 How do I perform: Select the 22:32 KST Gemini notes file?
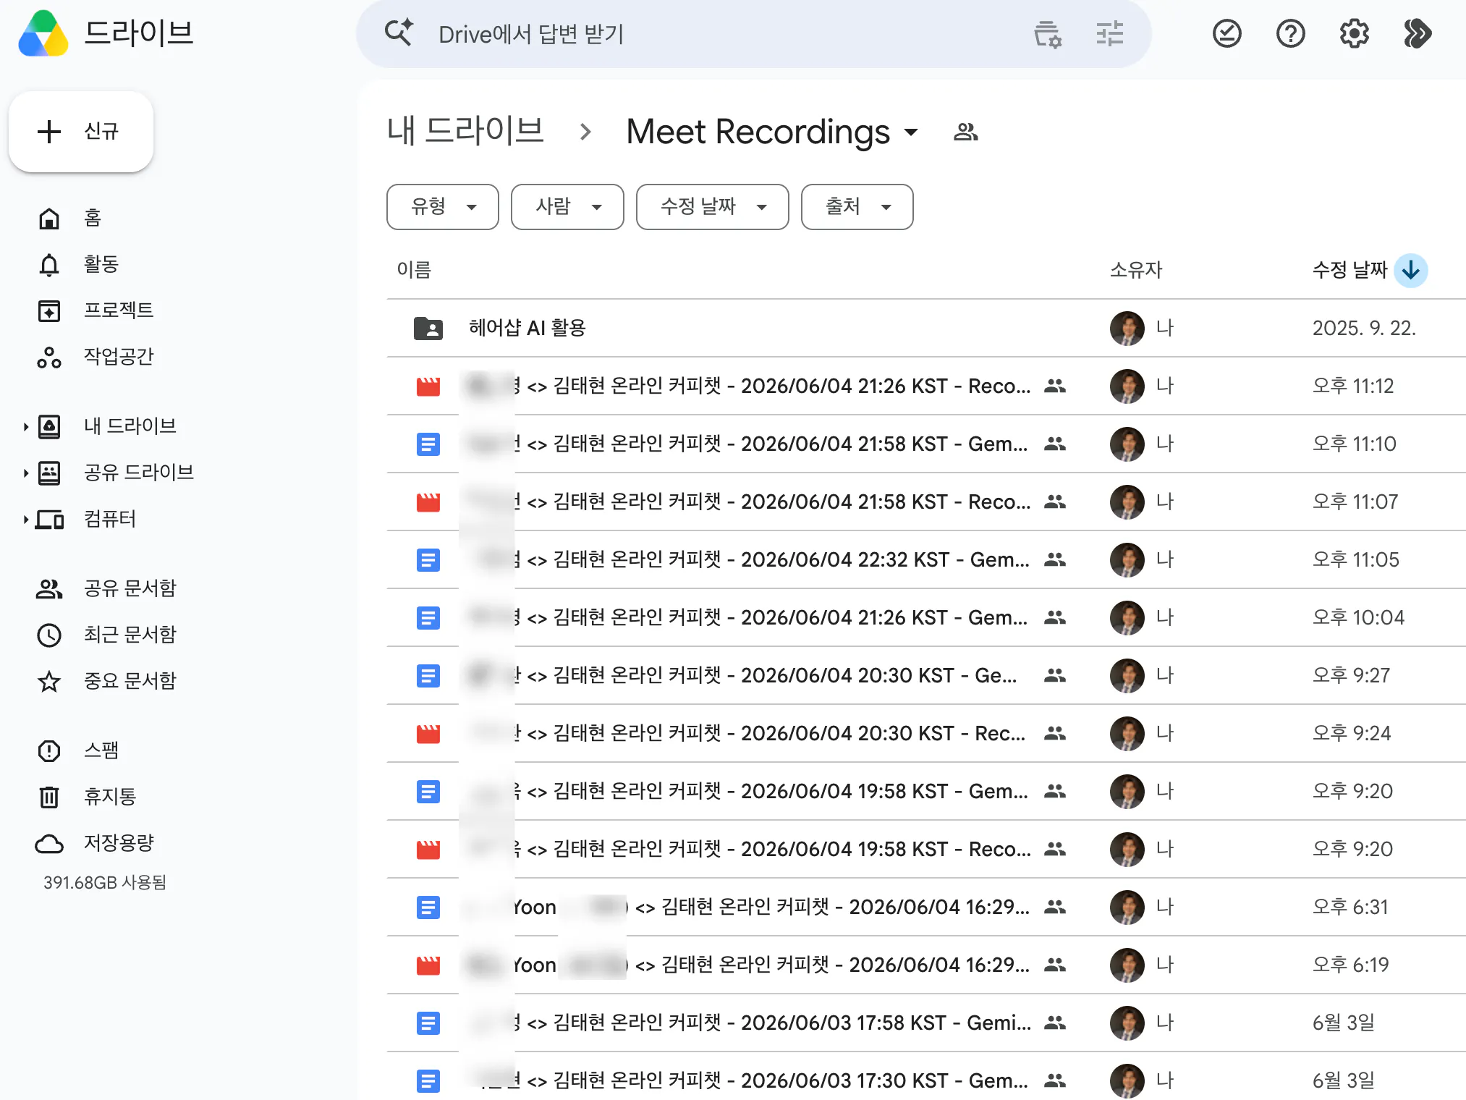(926, 559)
